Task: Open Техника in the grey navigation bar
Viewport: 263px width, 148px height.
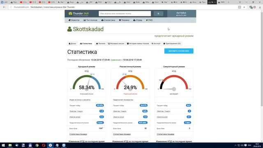Action: [124, 20]
